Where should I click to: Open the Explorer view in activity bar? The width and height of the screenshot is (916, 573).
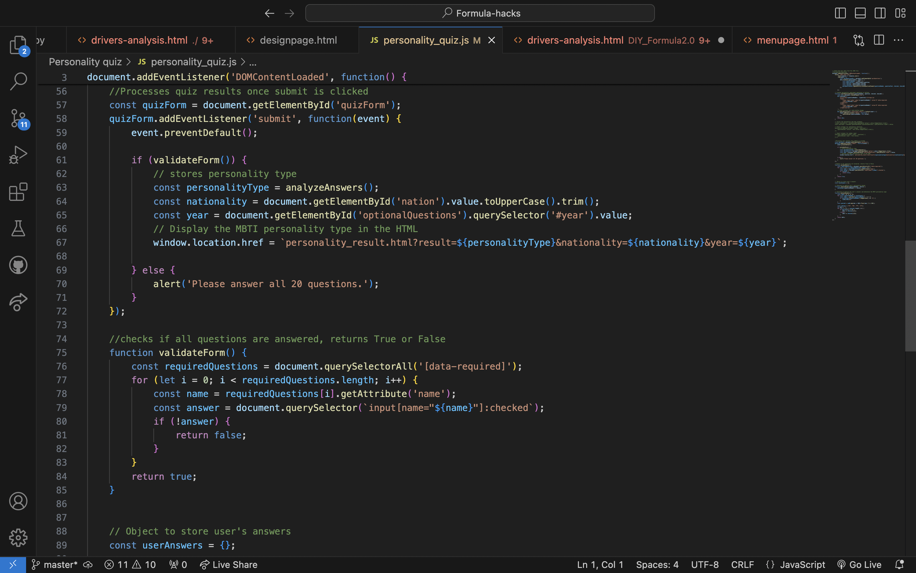coord(18,45)
